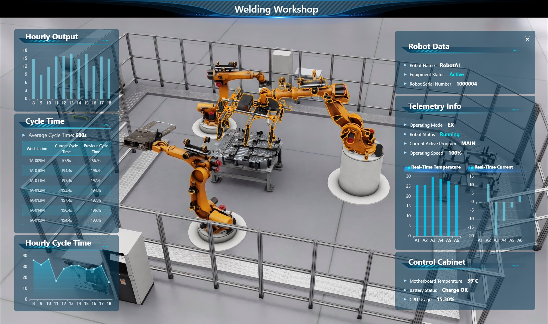Image resolution: width=548 pixels, height=324 pixels.
Task: Select the Hourly Cycle Time panel title
Action: point(58,243)
